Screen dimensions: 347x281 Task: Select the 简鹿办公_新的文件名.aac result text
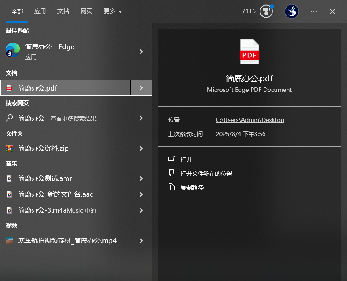coord(55,194)
